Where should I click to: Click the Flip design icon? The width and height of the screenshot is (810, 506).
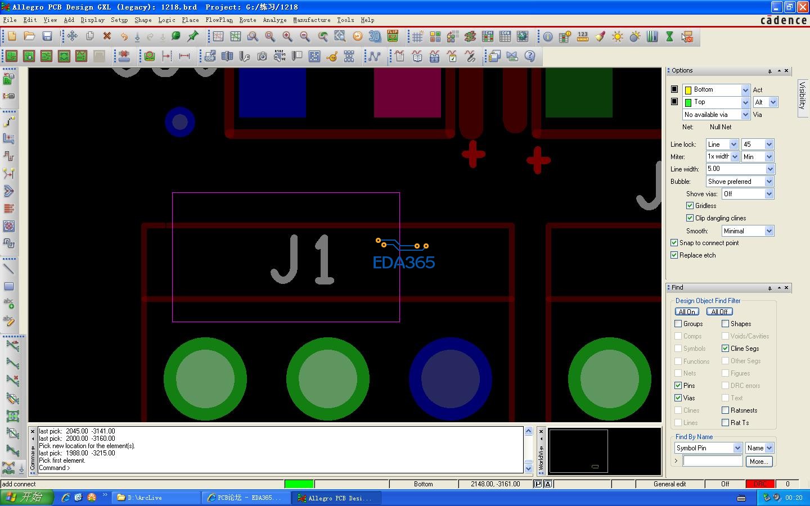(393, 37)
